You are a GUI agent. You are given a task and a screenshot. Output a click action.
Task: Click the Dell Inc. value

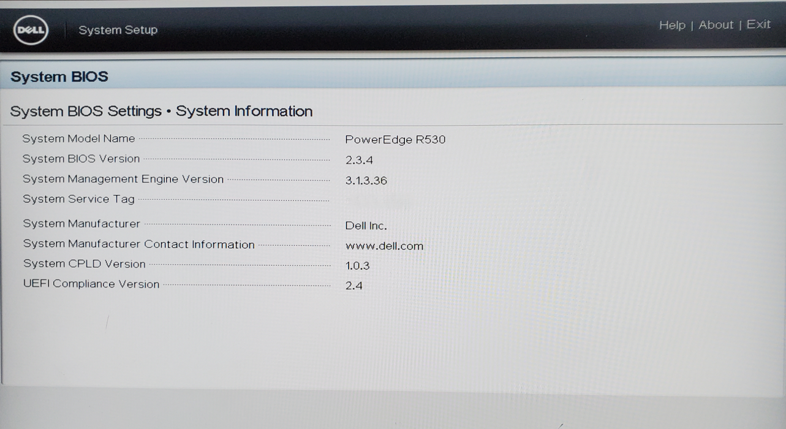(366, 226)
